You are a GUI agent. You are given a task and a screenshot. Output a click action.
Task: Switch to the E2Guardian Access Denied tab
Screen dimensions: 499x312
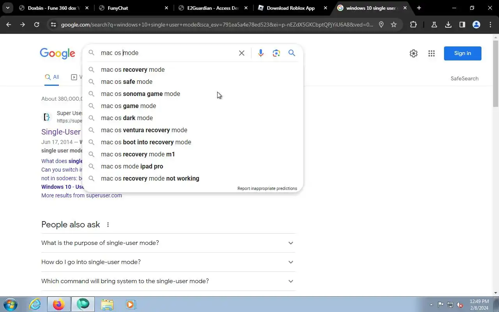pos(213,8)
